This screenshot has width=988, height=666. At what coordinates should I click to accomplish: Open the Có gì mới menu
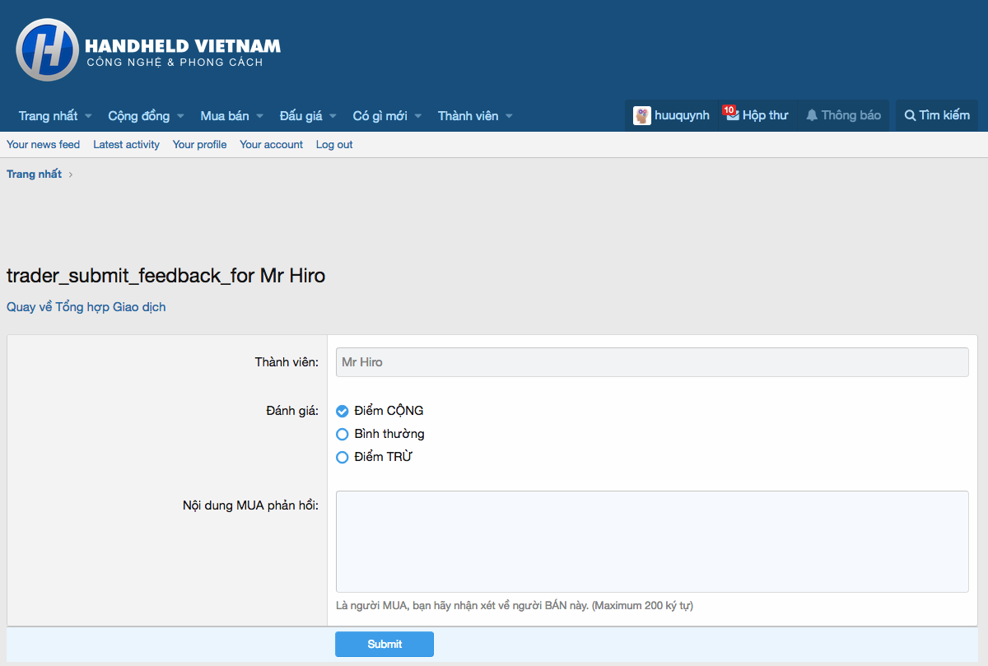380,116
